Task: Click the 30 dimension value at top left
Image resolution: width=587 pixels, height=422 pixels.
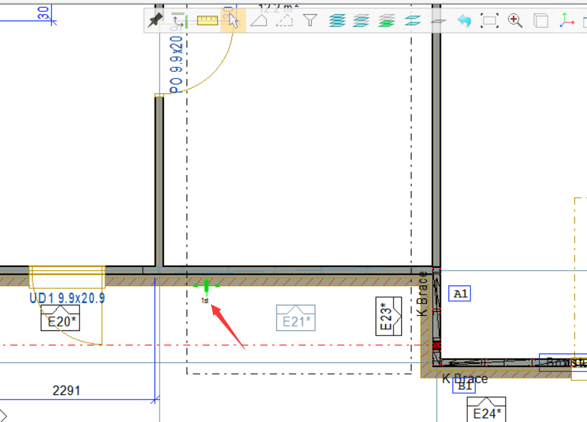Action: point(44,13)
